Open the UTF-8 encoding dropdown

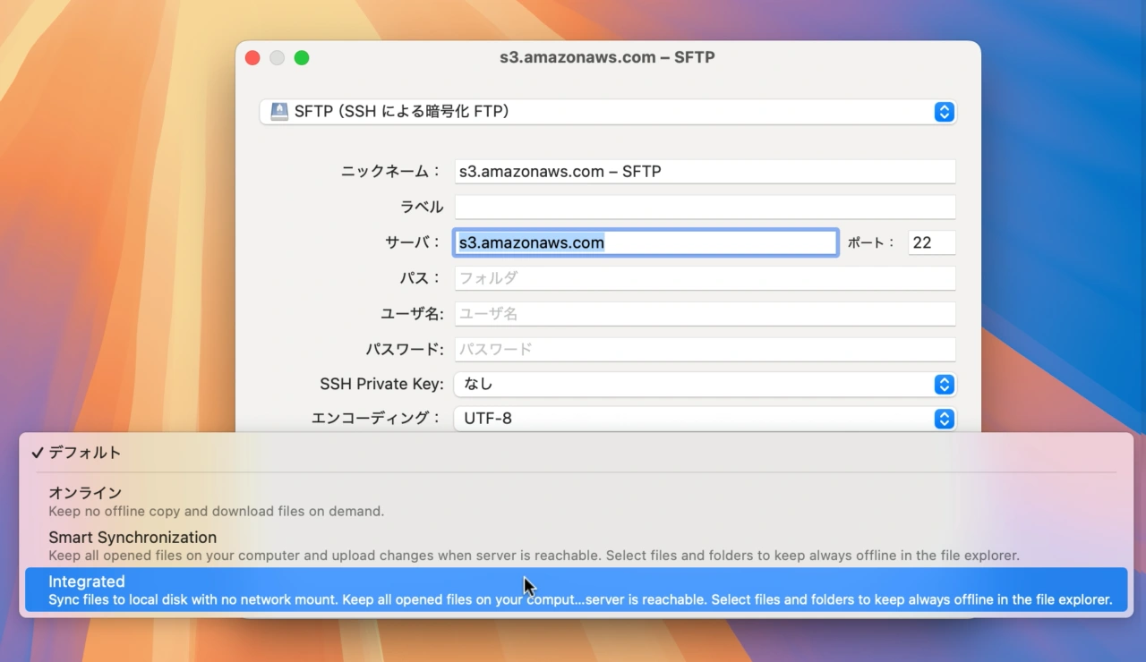click(x=944, y=419)
